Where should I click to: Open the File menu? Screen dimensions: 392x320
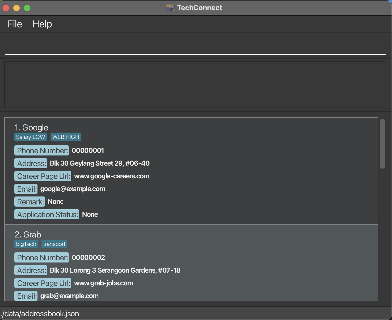(x=15, y=24)
